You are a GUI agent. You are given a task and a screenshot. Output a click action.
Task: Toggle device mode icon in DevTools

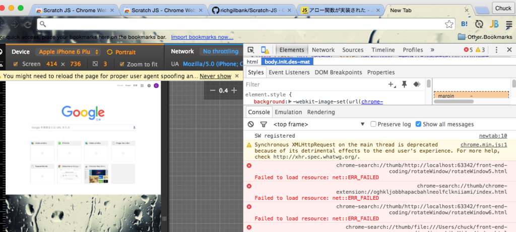tap(265, 50)
